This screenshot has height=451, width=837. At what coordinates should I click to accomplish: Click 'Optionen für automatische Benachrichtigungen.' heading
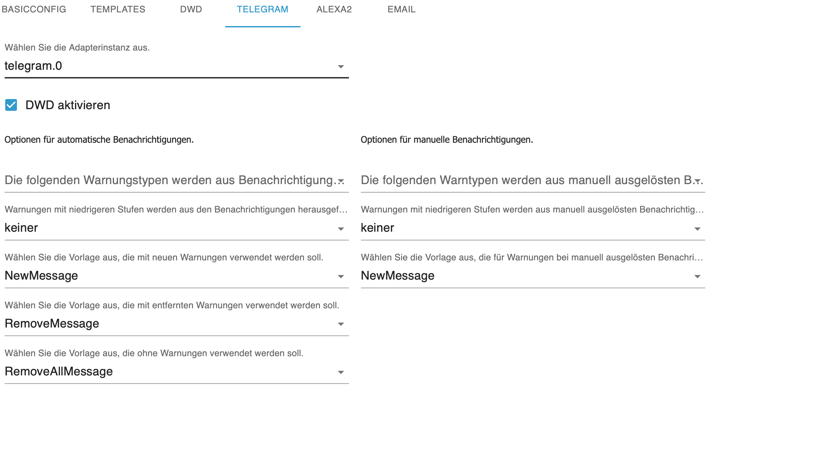tap(99, 140)
